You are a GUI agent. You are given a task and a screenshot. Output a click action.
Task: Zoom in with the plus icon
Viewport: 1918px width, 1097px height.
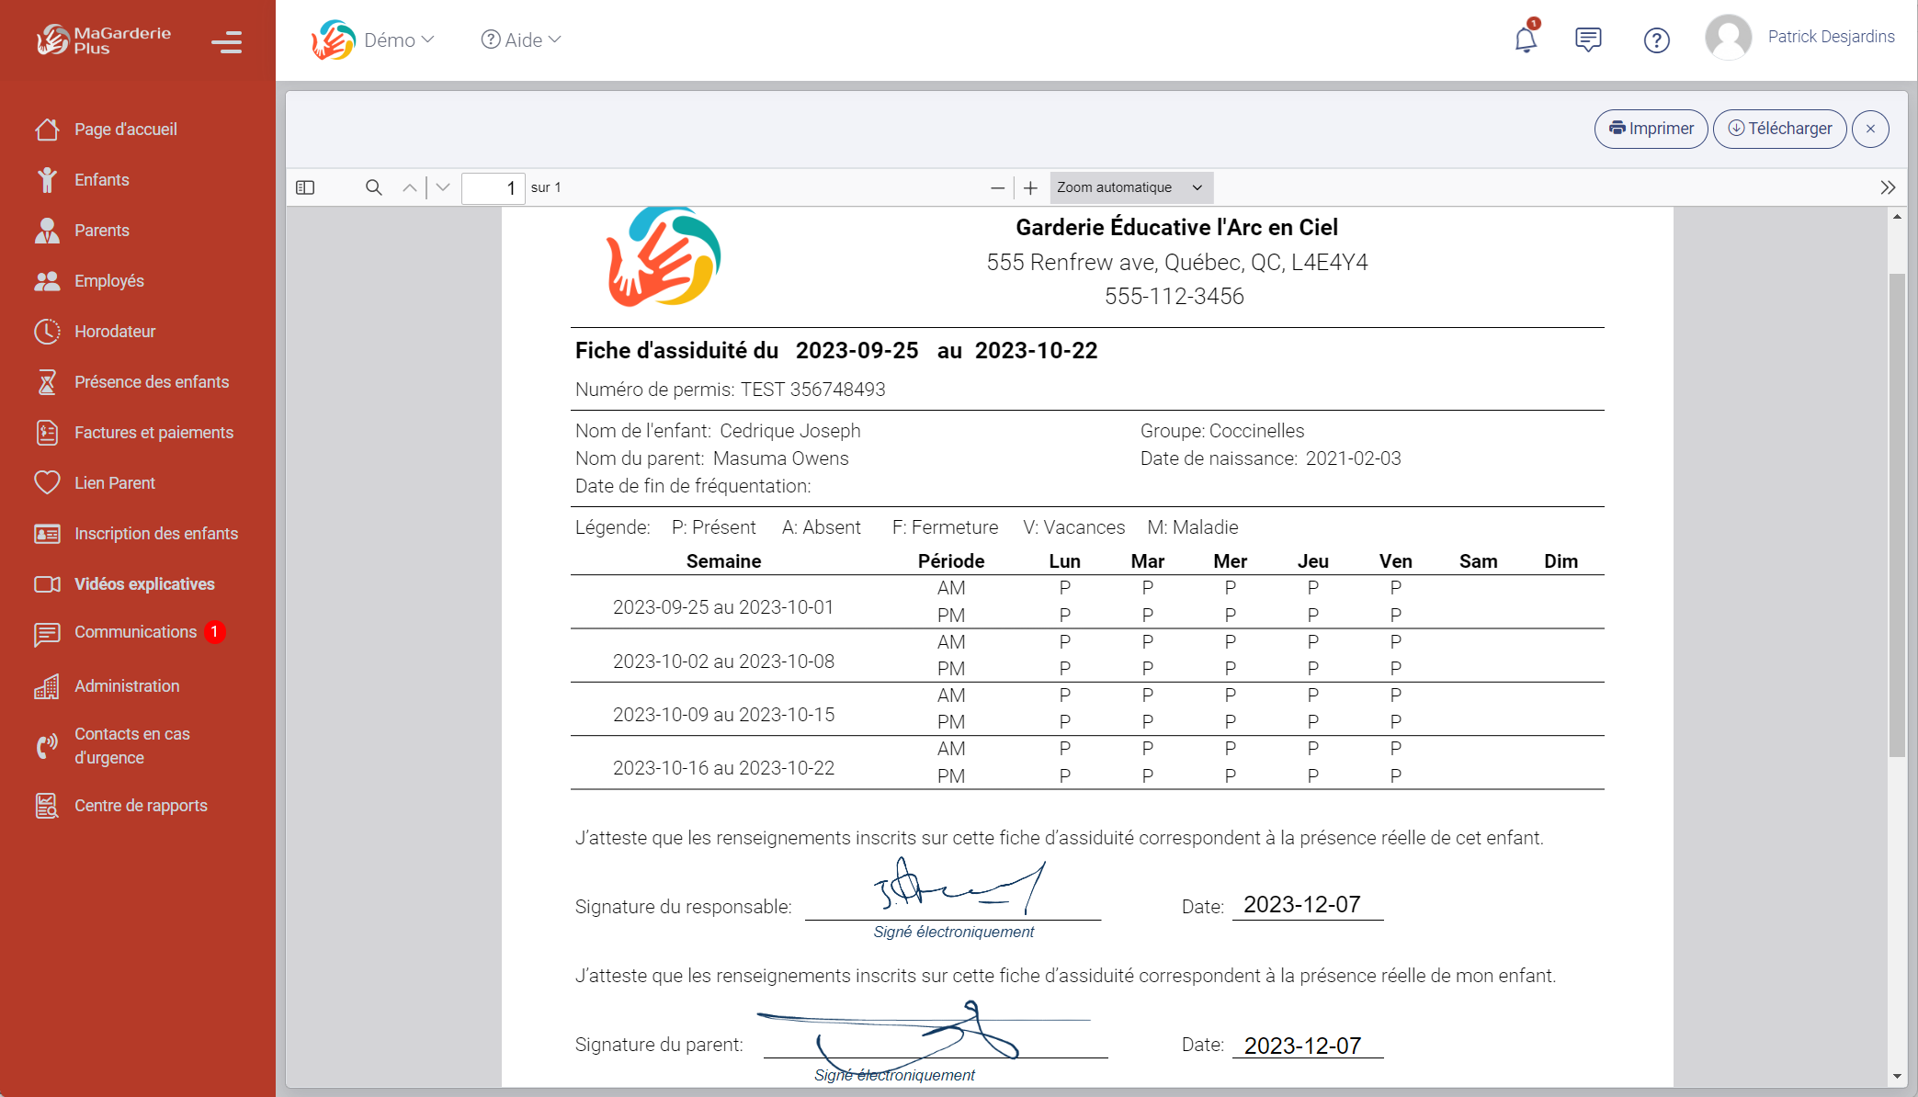click(x=1031, y=187)
